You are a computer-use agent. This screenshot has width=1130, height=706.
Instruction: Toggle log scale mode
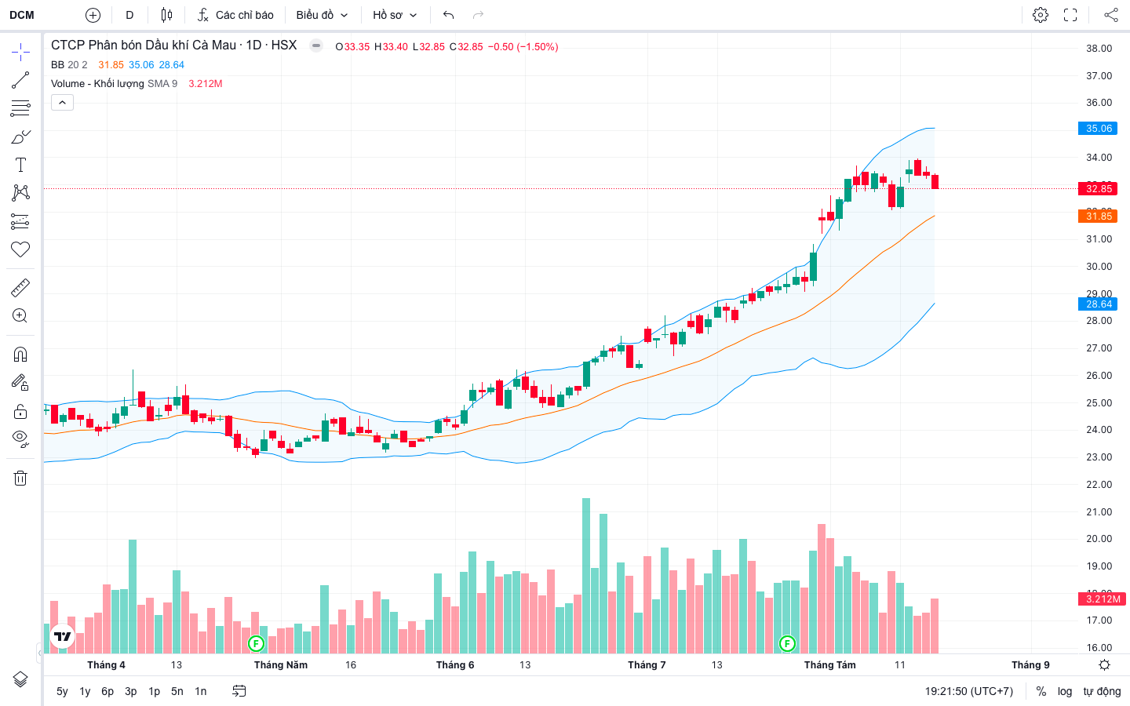pyautogui.click(x=1065, y=691)
